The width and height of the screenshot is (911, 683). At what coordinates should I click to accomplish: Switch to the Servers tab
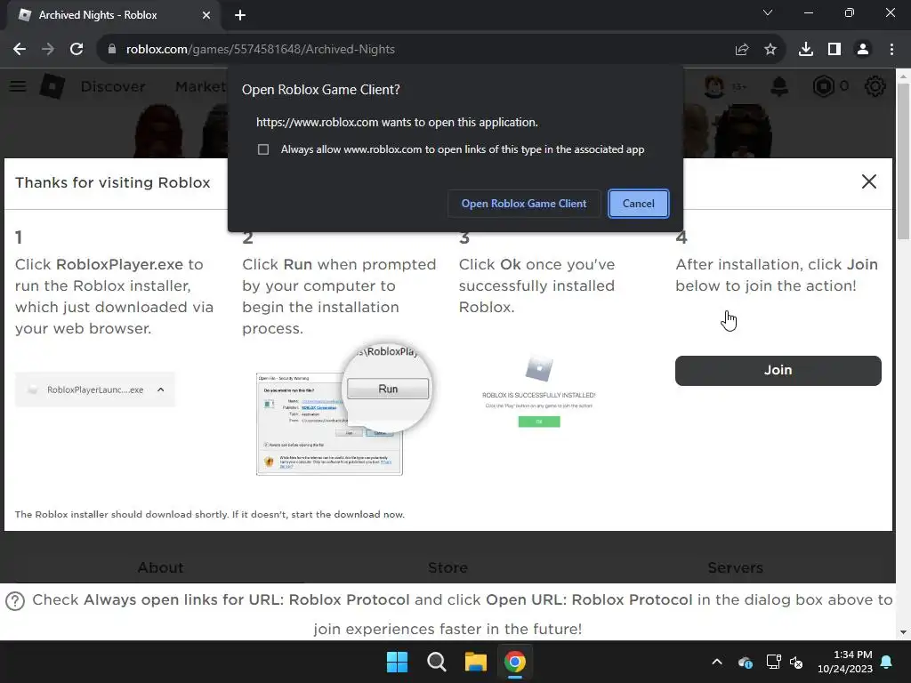(735, 567)
